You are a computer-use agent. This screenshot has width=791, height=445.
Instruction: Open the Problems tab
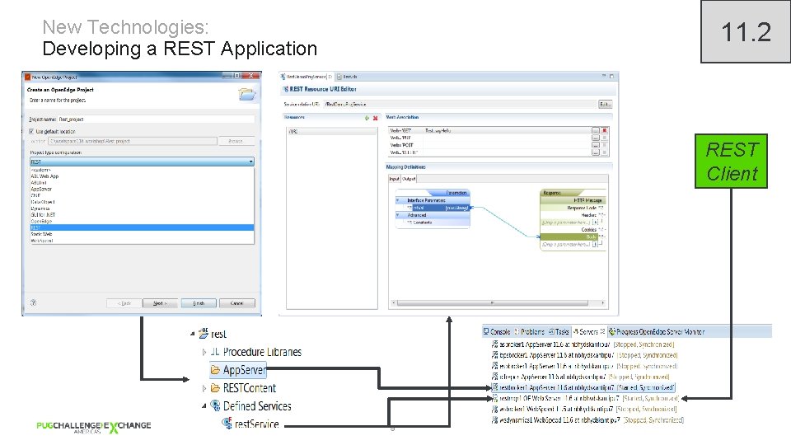coord(529,331)
